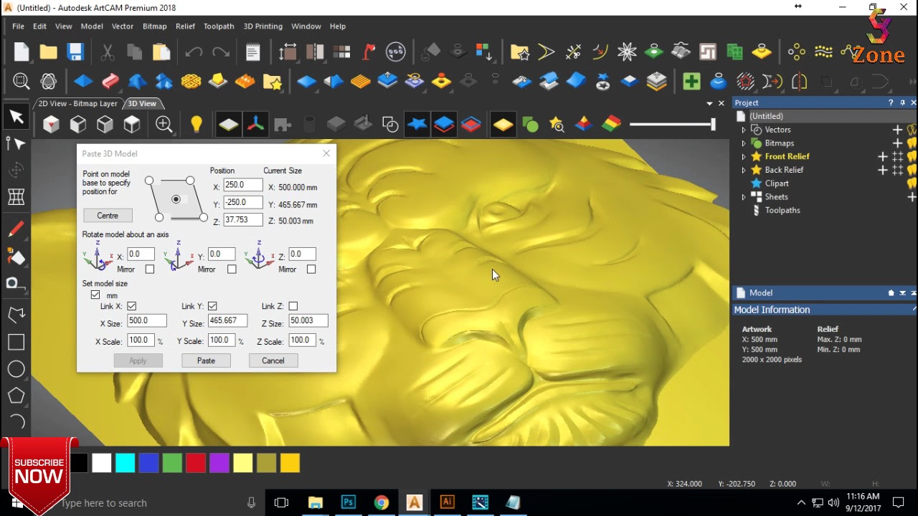Click the Undo arrow icon
This screenshot has width=918, height=516.
[193, 52]
